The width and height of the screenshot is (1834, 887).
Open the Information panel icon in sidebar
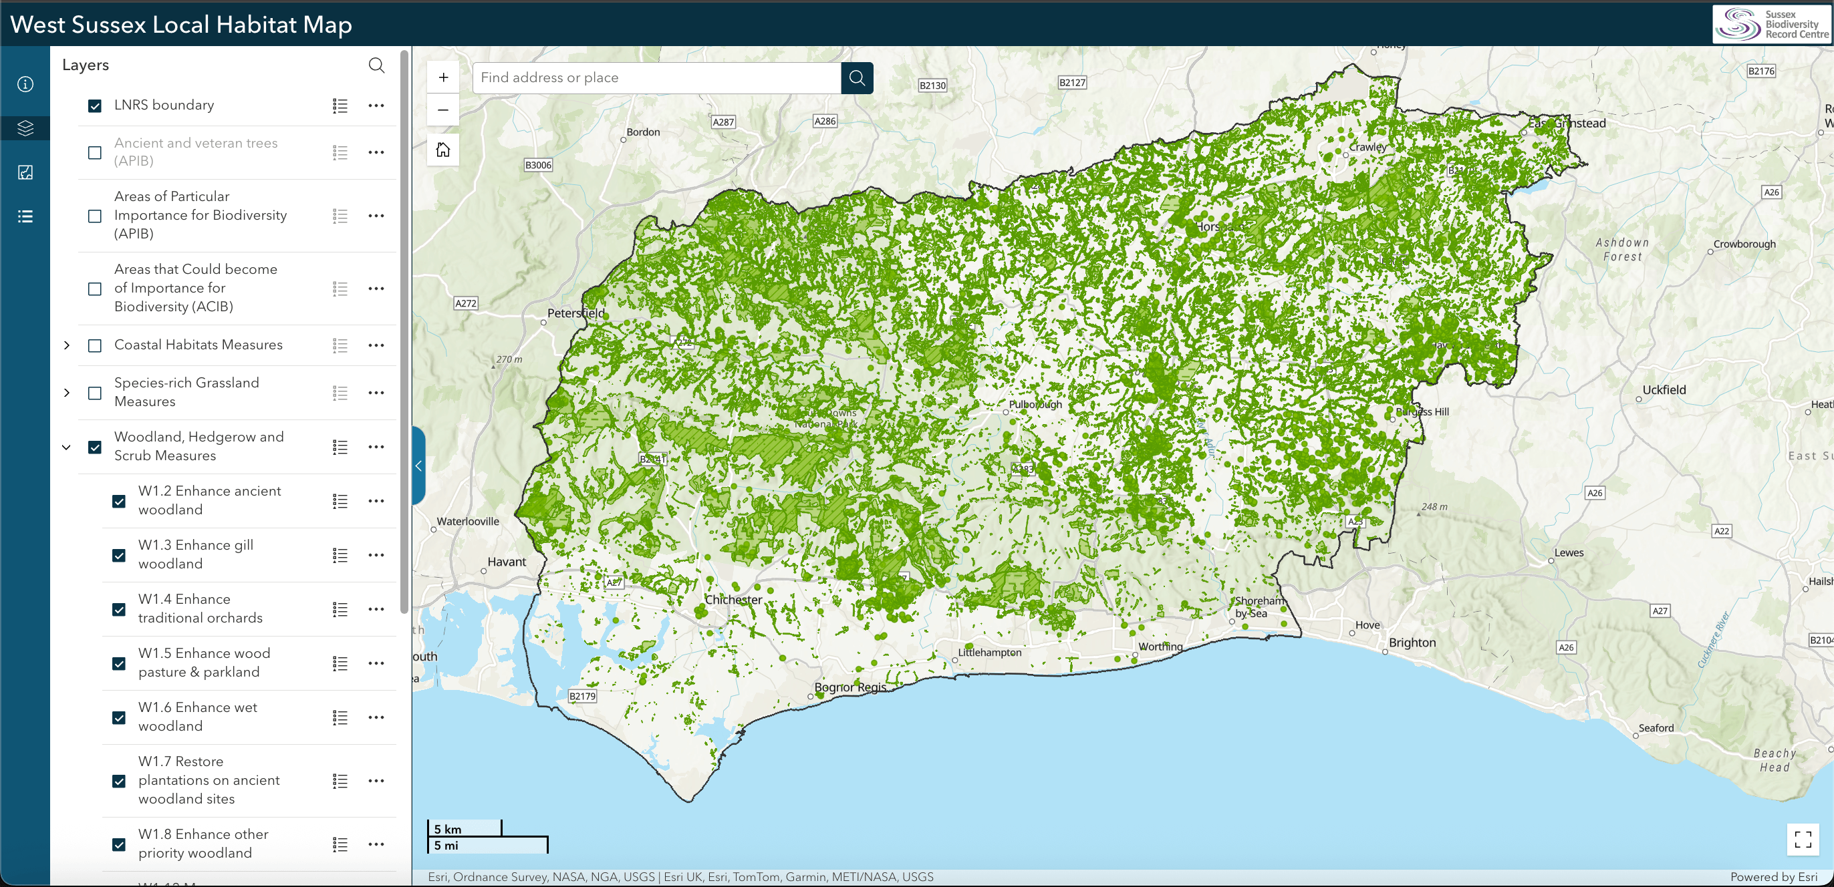[x=25, y=84]
